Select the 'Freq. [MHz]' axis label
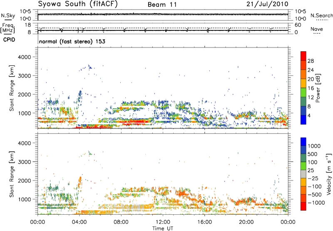 point(7,28)
